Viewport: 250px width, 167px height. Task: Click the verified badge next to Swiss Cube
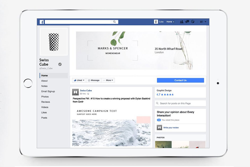coord(60,64)
